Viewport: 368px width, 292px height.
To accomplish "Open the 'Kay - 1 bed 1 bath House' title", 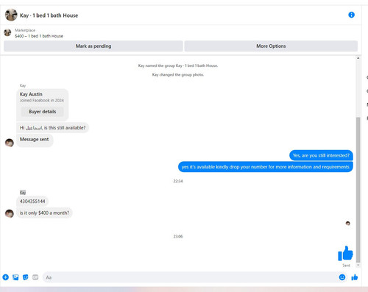I will pos(49,15).
